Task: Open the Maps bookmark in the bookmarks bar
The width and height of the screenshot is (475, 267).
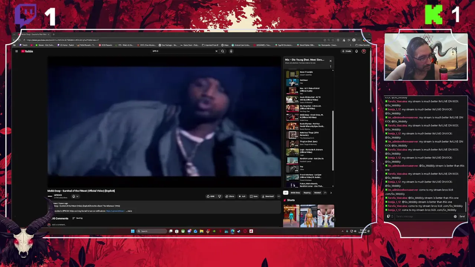Action: (x=225, y=45)
